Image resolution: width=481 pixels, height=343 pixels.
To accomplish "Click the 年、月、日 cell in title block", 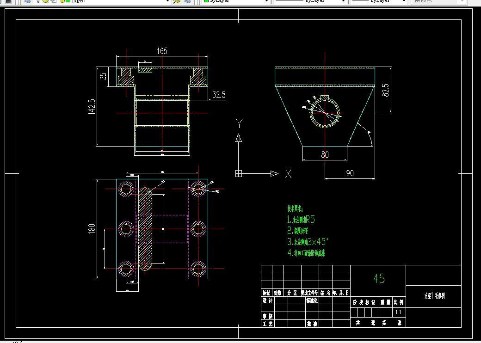I will 341,293.
